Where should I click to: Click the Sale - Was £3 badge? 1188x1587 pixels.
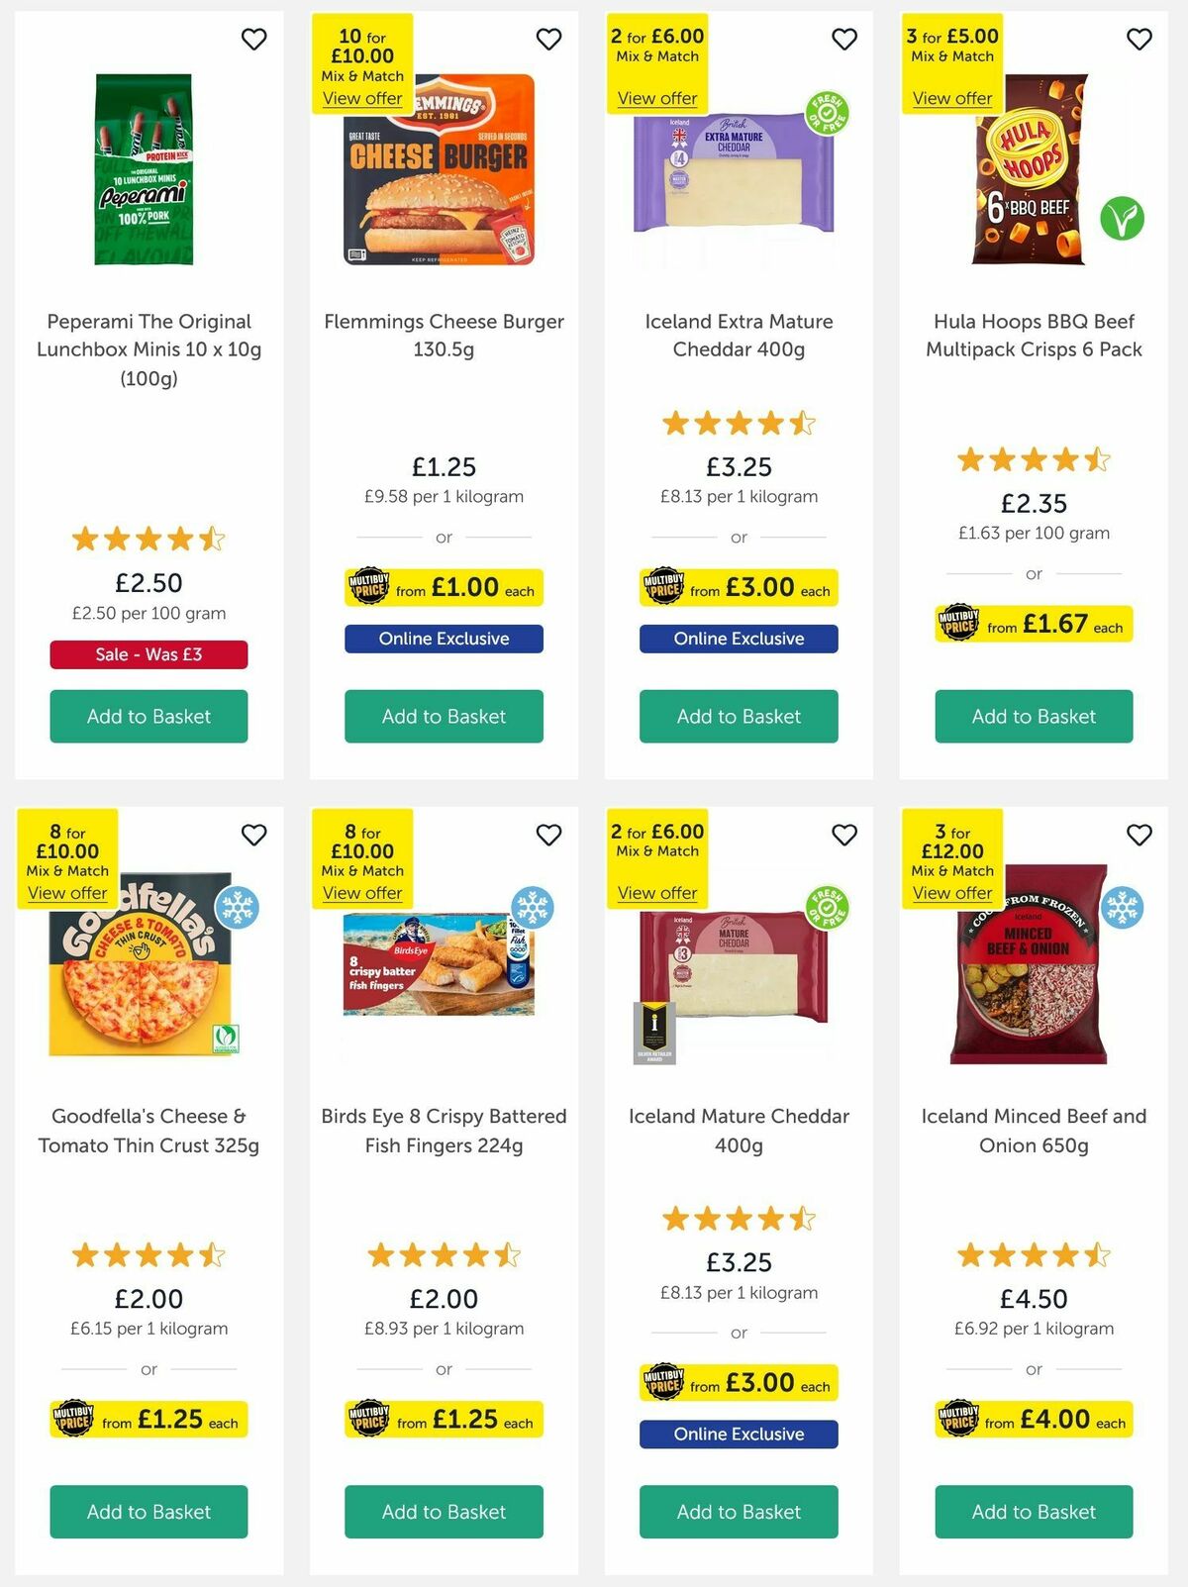148,654
